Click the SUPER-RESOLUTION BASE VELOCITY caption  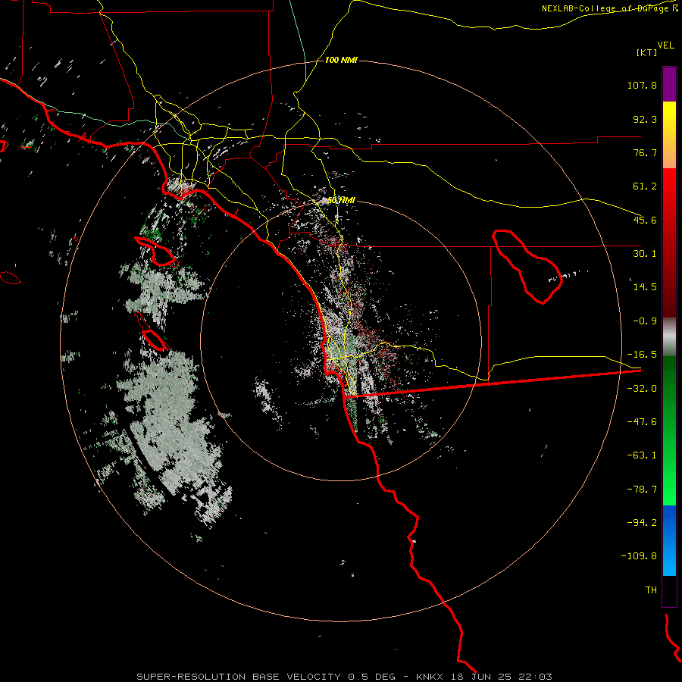[239, 677]
